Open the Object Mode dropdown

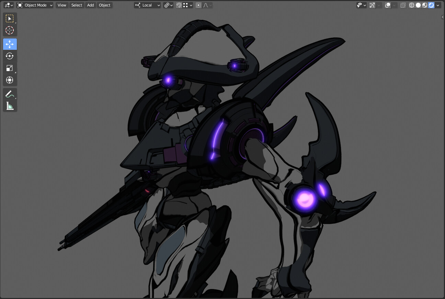(x=34, y=5)
